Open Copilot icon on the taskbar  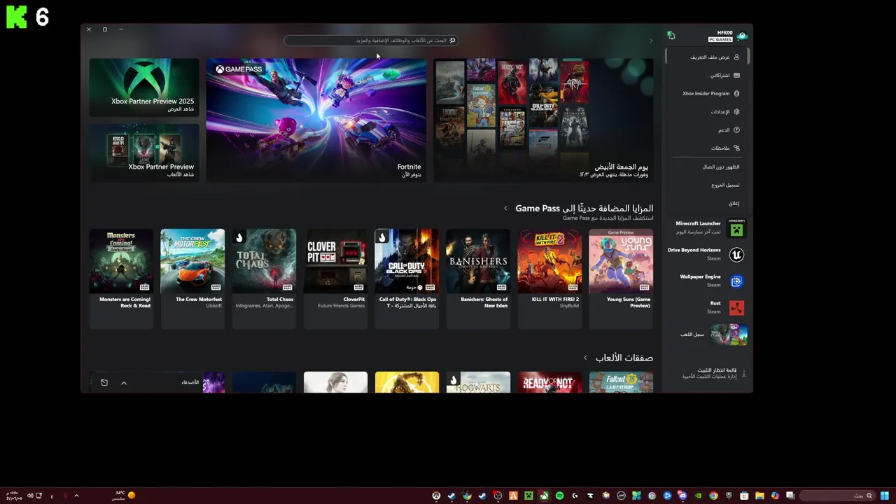pyautogui.click(x=774, y=496)
